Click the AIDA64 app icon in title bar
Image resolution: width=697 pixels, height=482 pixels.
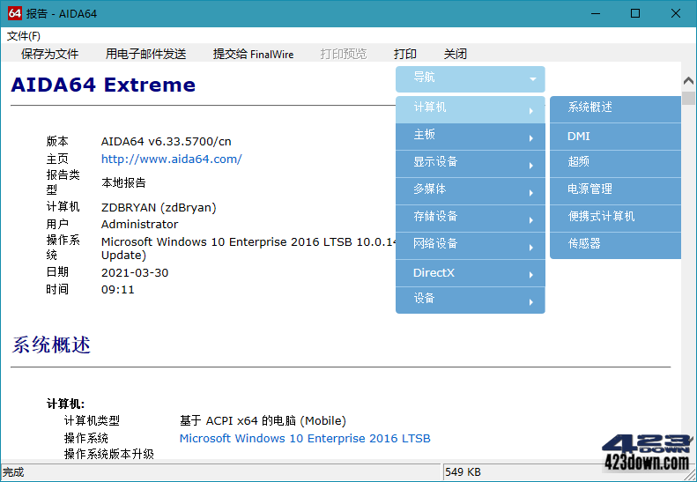(x=14, y=13)
